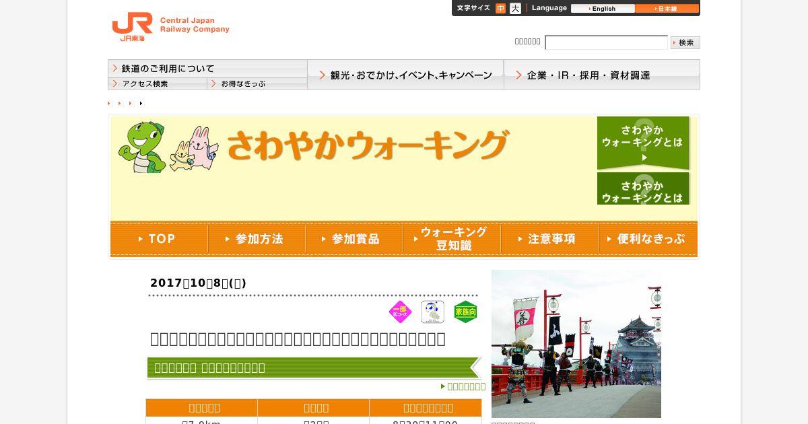Open lower さわやかウォーキングとは green button

(x=643, y=188)
